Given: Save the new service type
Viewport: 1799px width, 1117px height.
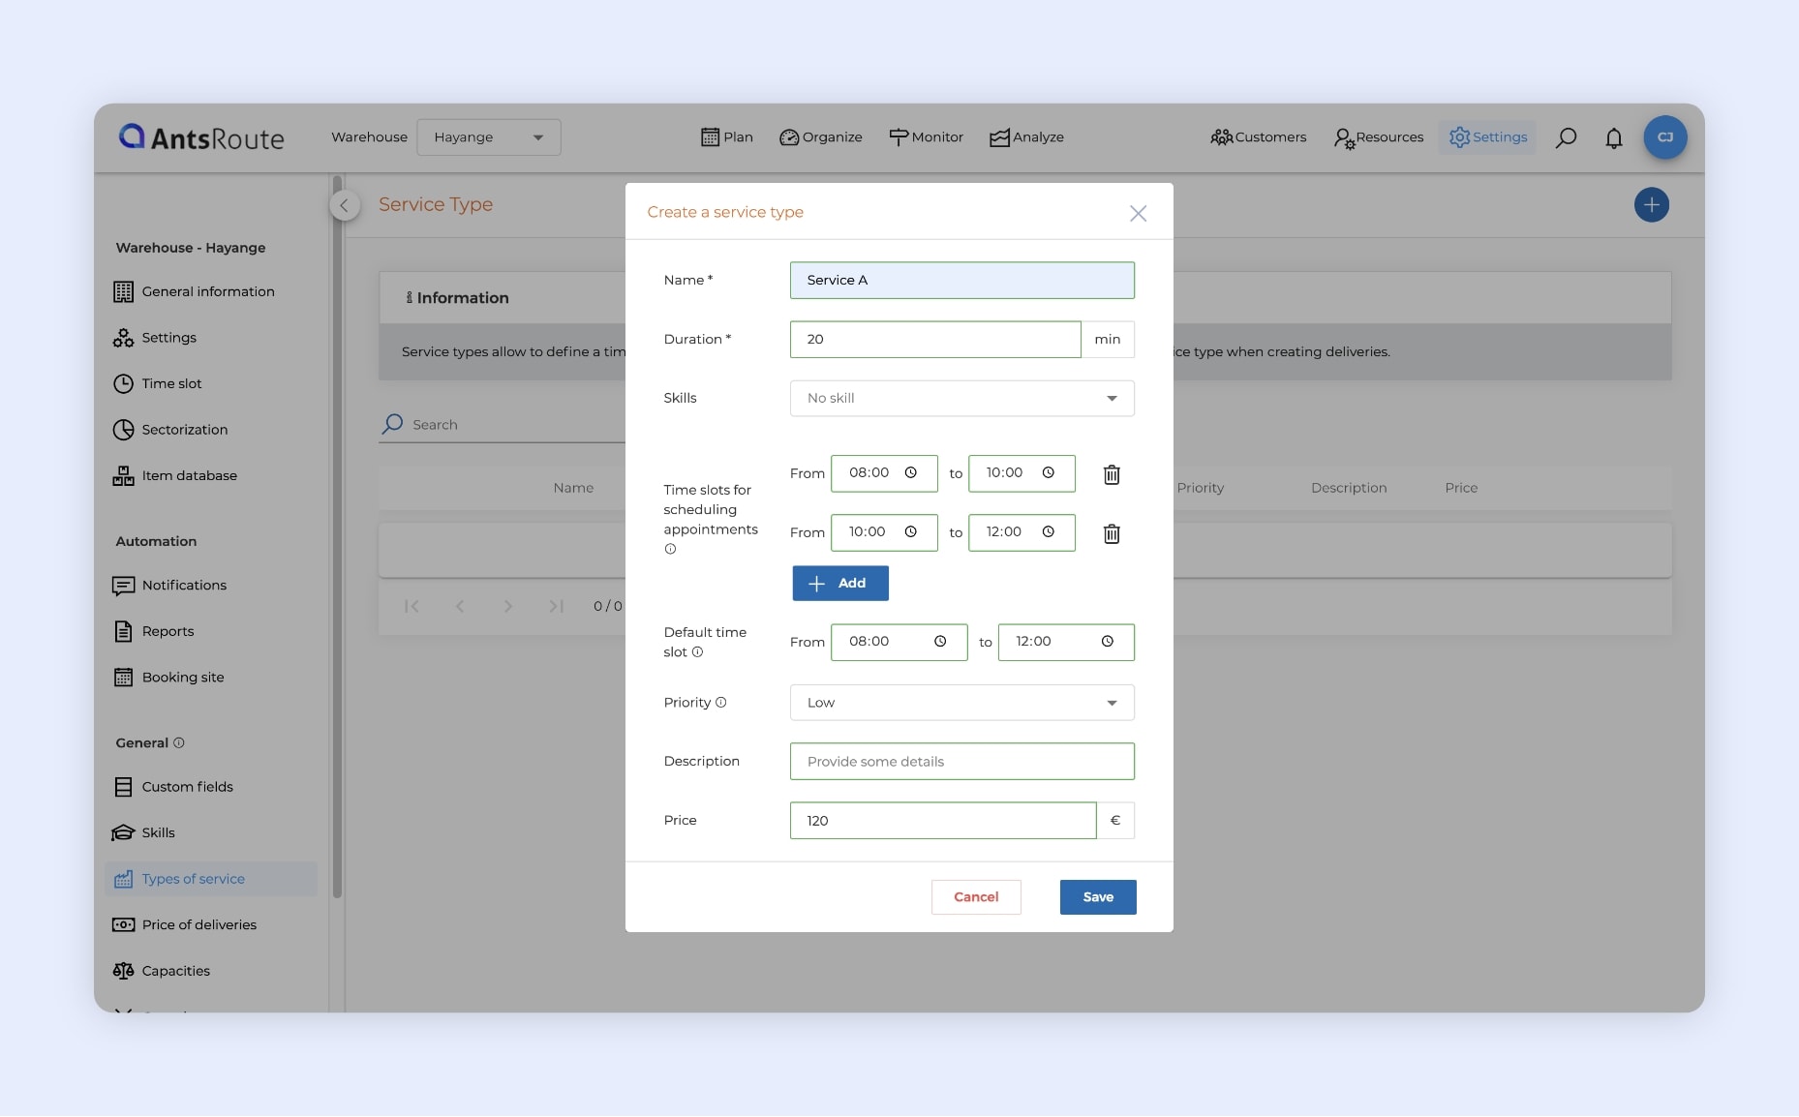Looking at the screenshot, I should (x=1097, y=897).
